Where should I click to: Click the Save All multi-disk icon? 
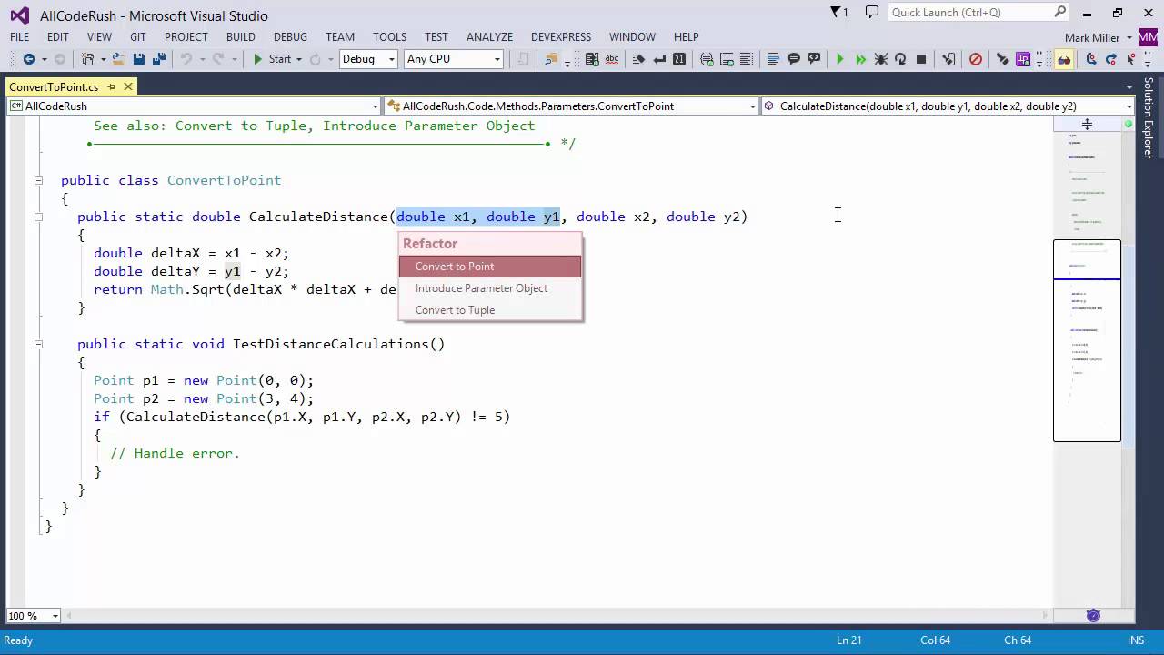pyautogui.click(x=159, y=59)
